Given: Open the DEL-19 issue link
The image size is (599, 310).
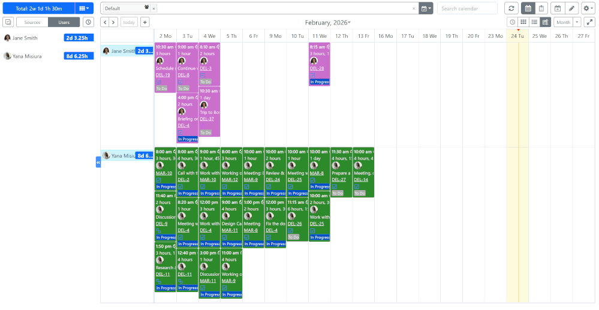Looking at the screenshot, I should tap(162, 75).
